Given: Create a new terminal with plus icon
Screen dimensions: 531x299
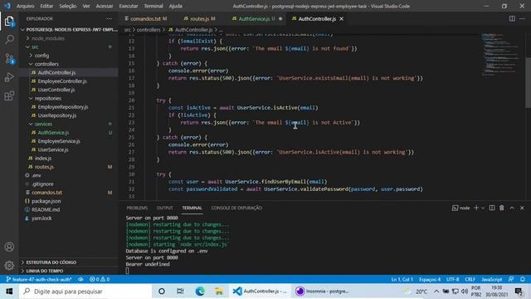Looking at the screenshot, I should 476,208.
